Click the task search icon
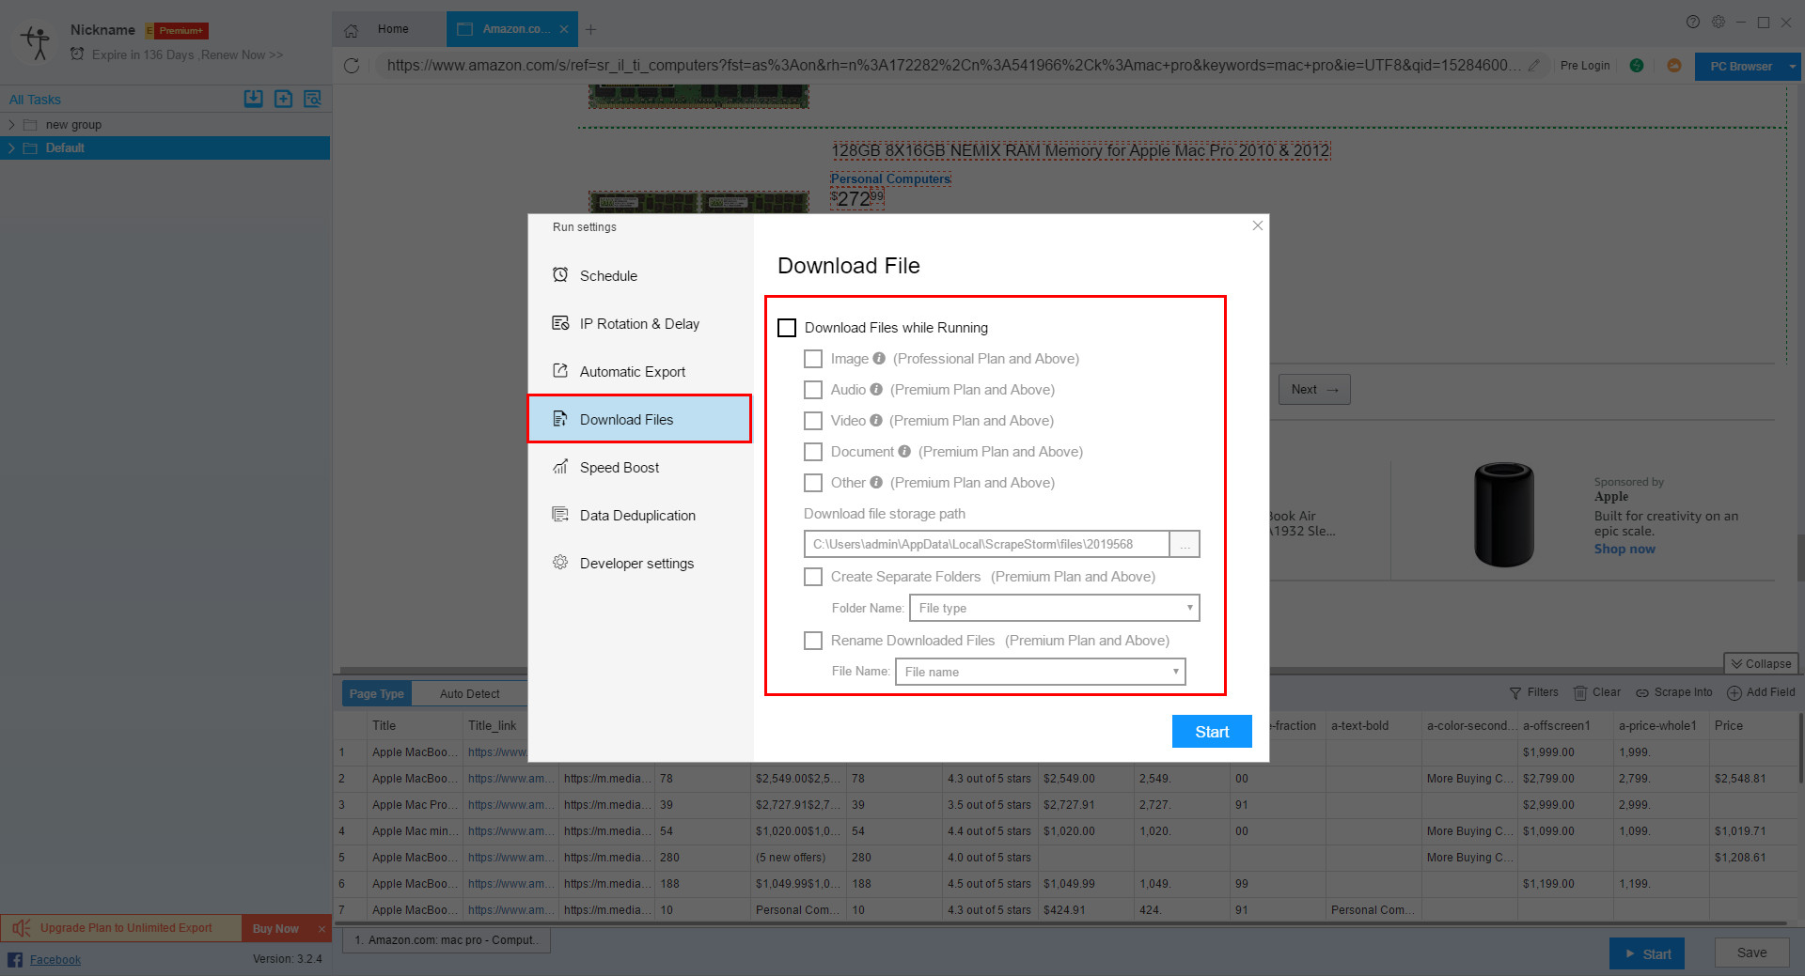The width and height of the screenshot is (1805, 976). tap(313, 99)
